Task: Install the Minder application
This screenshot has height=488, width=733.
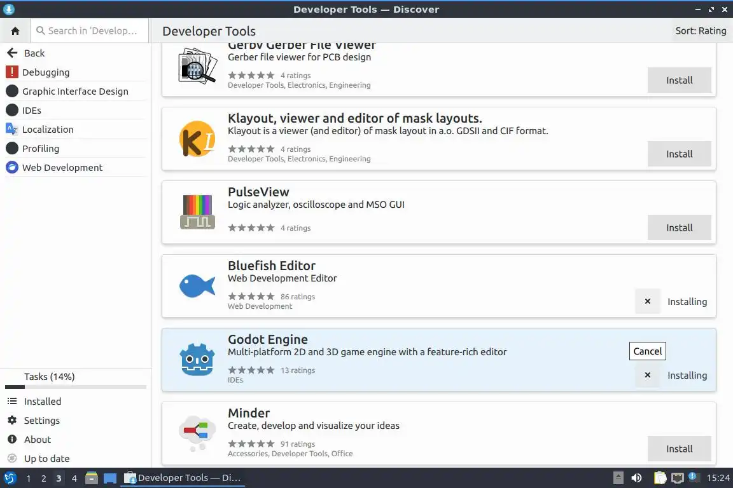Action: pyautogui.click(x=680, y=449)
